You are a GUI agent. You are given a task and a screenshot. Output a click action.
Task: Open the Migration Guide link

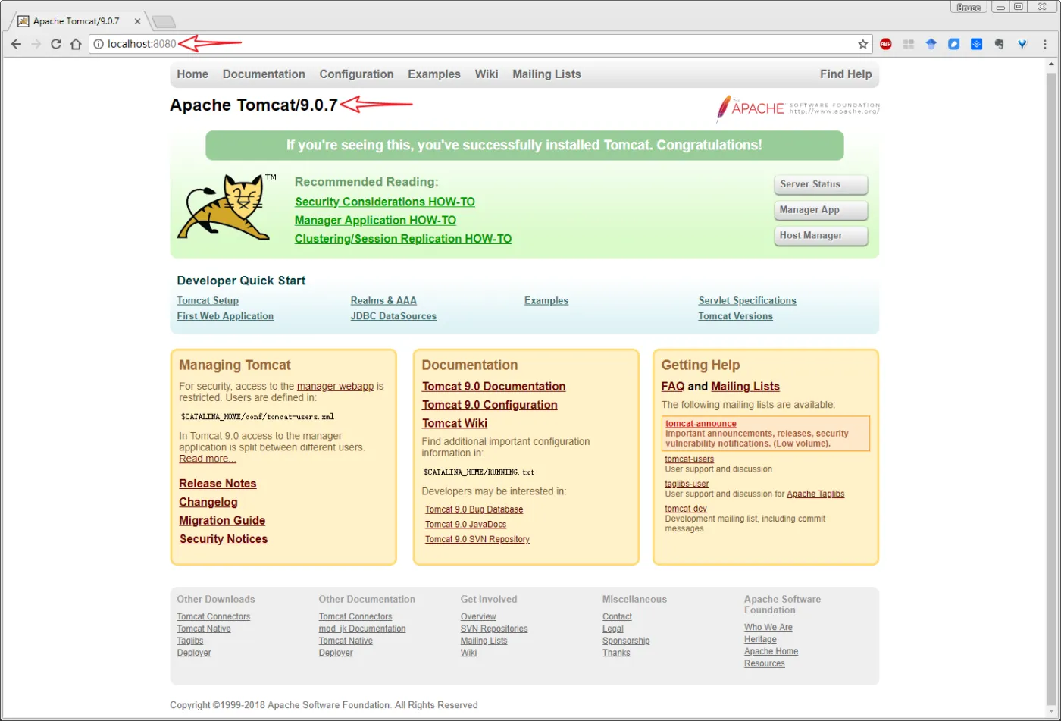coord(222,521)
